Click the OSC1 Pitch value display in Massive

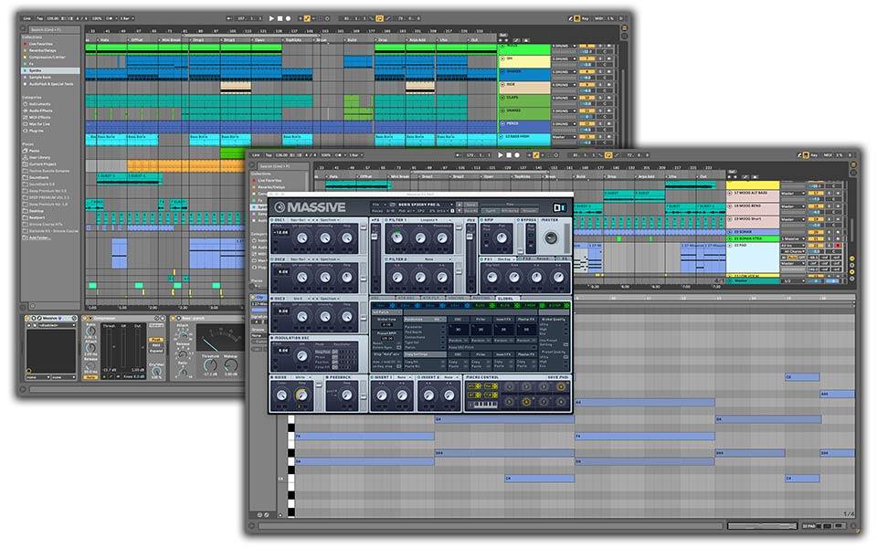(x=280, y=233)
